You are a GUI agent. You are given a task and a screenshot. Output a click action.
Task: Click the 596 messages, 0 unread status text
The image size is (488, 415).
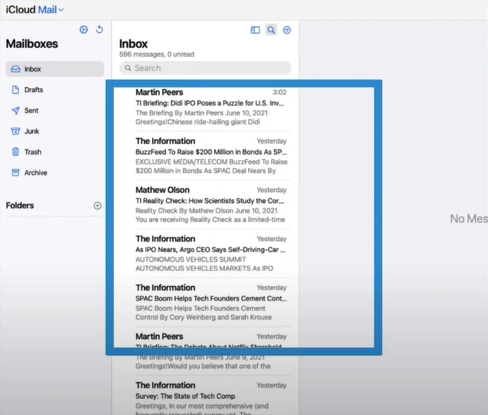tap(156, 54)
